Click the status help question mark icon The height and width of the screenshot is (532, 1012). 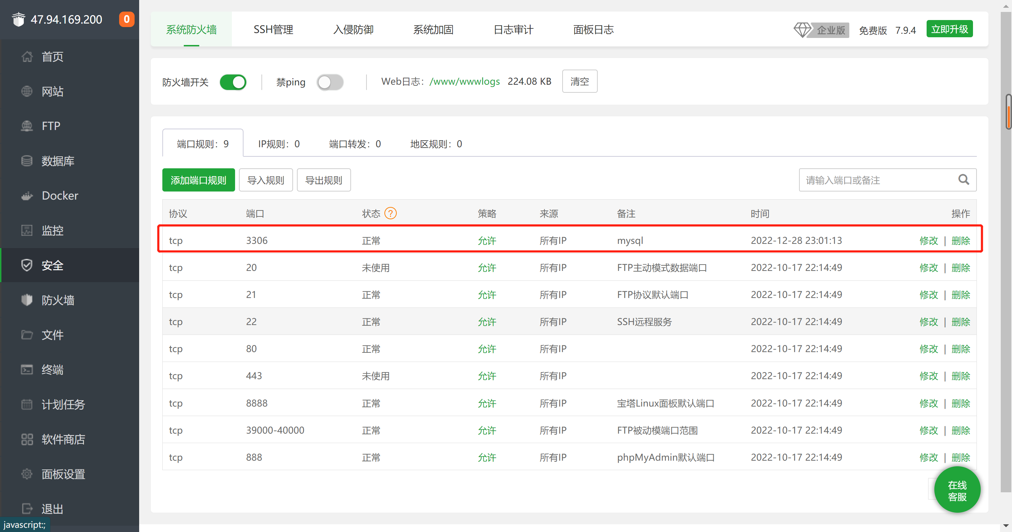tap(390, 213)
